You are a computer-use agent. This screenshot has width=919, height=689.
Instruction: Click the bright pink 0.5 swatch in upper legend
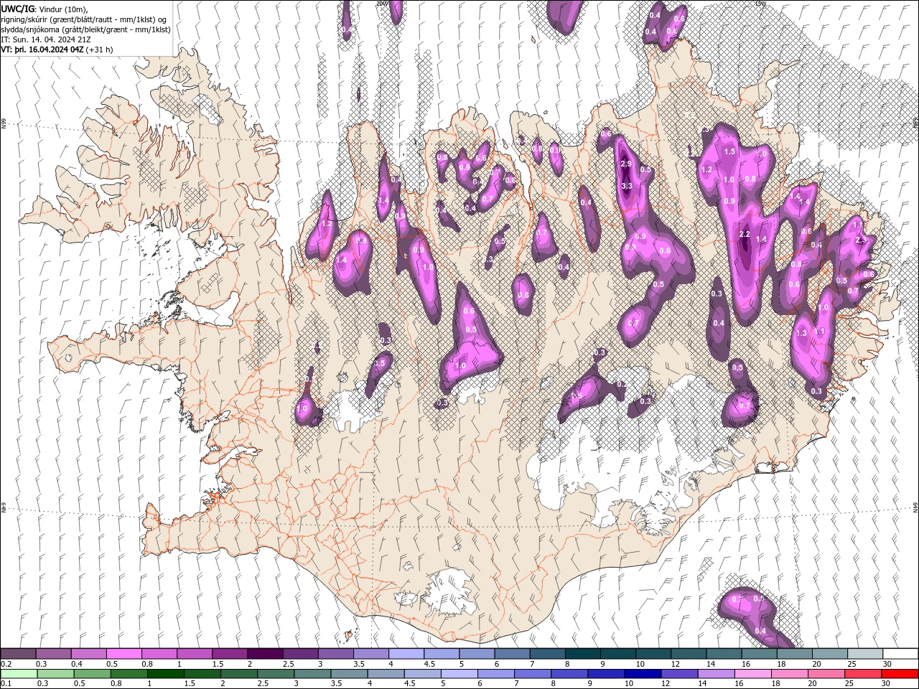pyautogui.click(x=123, y=654)
